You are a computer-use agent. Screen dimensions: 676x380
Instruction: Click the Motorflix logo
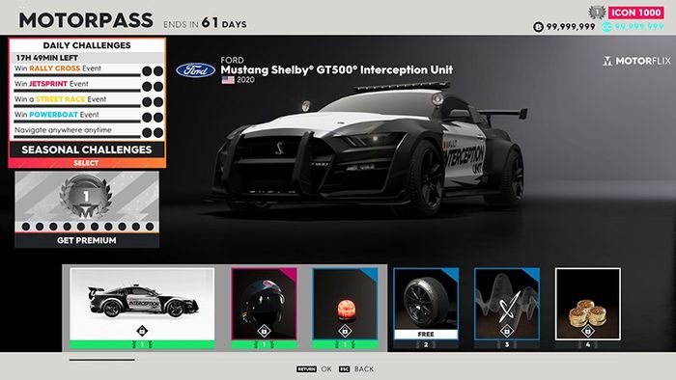tap(636, 61)
